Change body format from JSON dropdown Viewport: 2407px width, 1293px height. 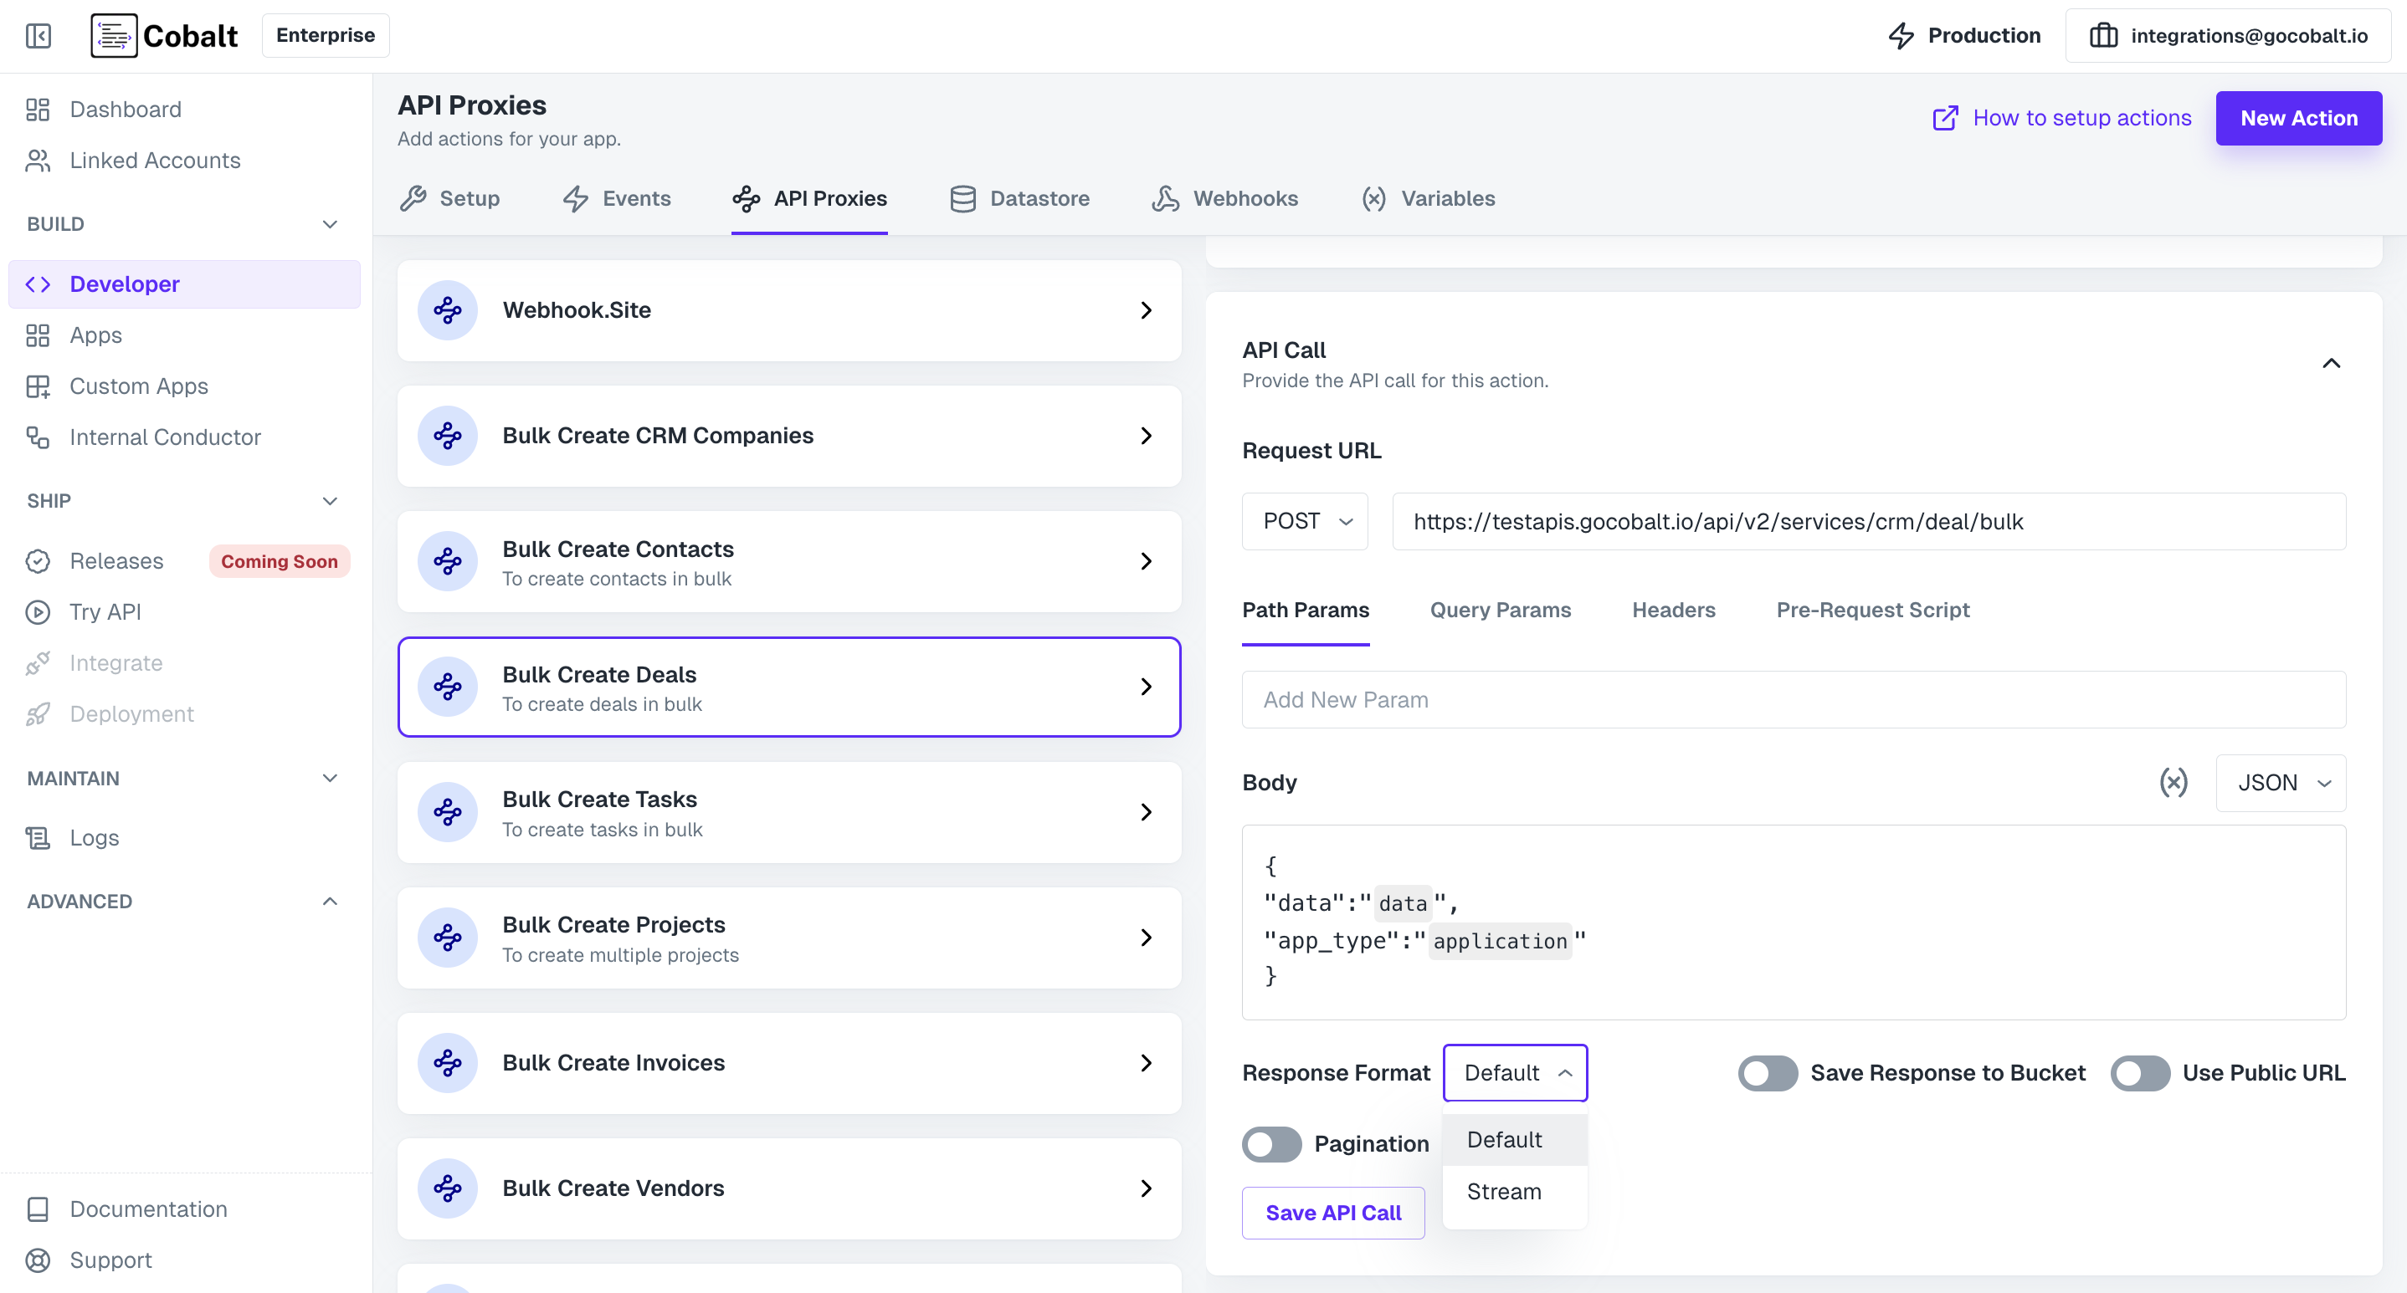[2281, 784]
